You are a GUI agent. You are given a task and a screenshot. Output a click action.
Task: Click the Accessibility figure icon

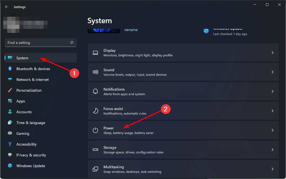pyautogui.click(x=10, y=144)
